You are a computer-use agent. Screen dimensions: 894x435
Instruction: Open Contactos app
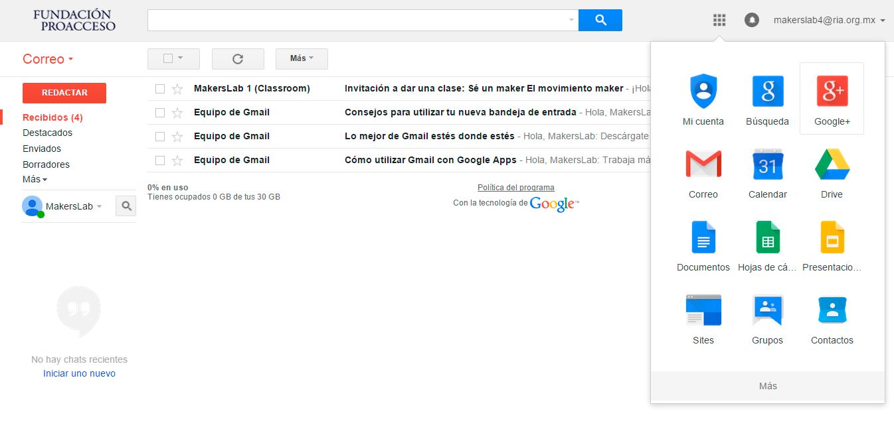(x=832, y=318)
